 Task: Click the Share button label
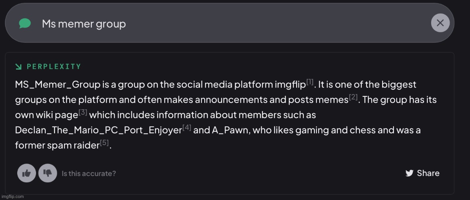(428, 173)
